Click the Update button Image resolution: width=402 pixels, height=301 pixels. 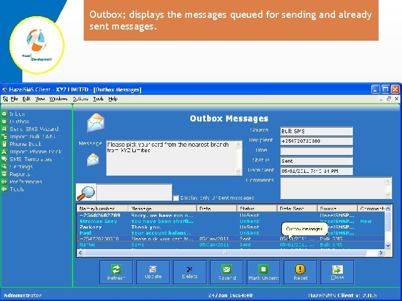pyautogui.click(x=153, y=273)
